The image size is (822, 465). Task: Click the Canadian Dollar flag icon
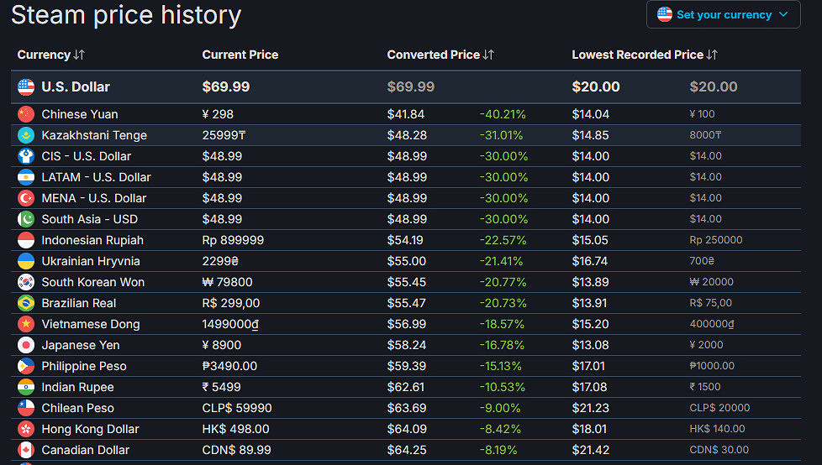(26, 450)
